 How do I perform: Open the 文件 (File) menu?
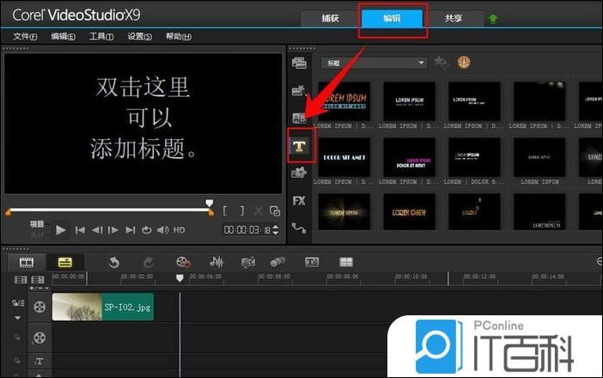pyautogui.click(x=25, y=37)
